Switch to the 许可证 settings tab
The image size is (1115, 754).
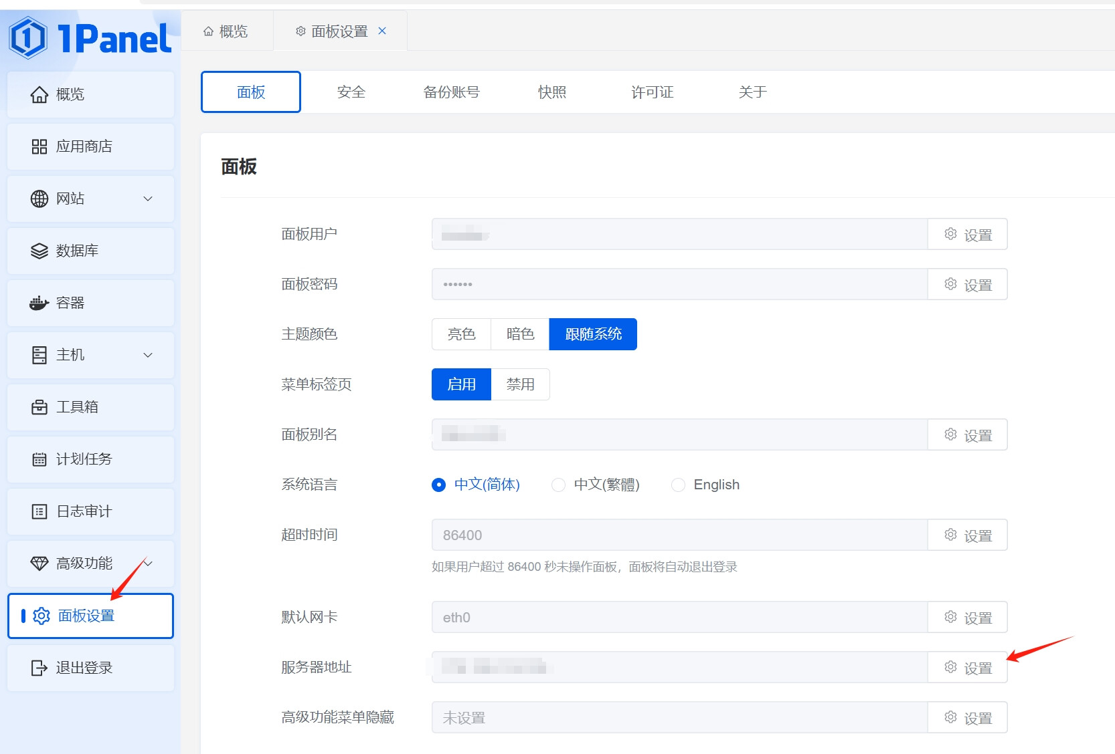pos(653,92)
